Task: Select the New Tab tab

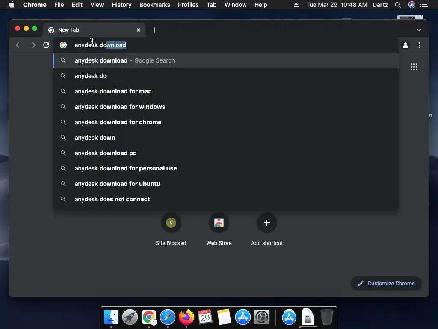Action: [x=94, y=30]
